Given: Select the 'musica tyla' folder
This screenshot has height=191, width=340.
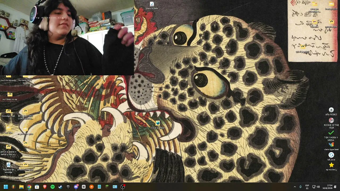Looking at the screenshot, I should coord(331,24).
